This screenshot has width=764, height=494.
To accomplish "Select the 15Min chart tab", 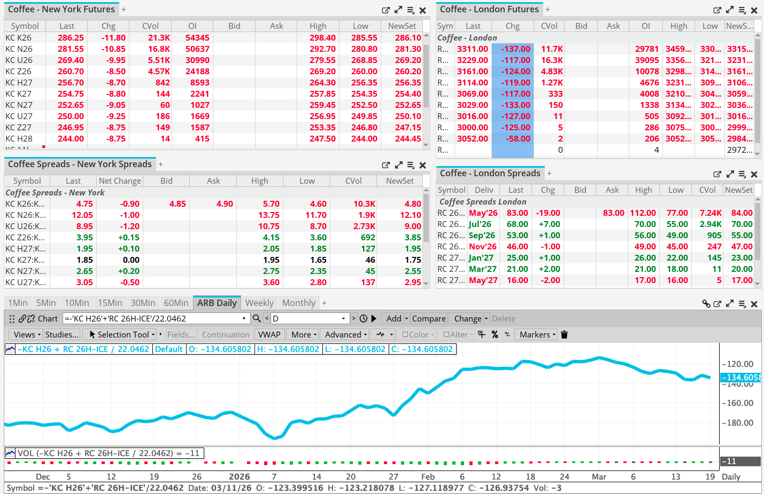I will point(110,303).
